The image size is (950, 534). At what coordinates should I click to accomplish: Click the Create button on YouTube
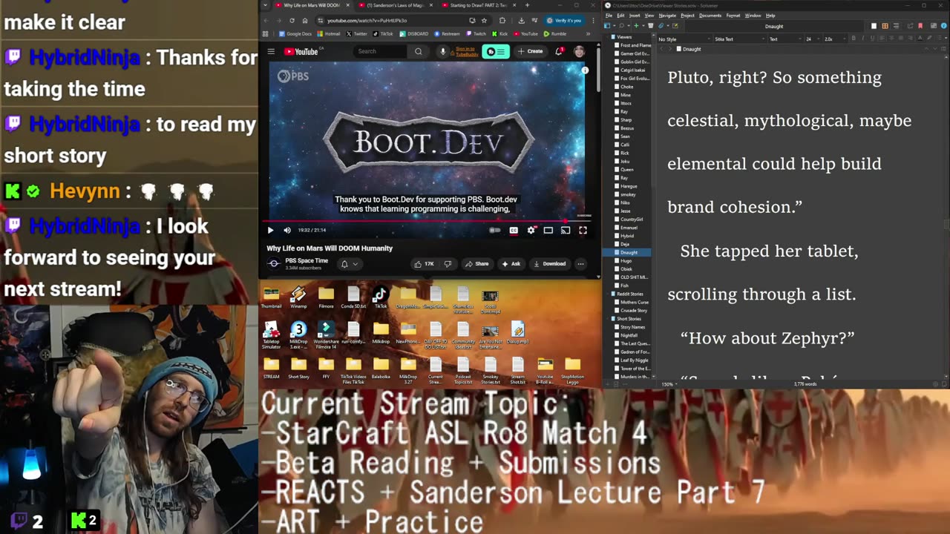pyautogui.click(x=531, y=51)
